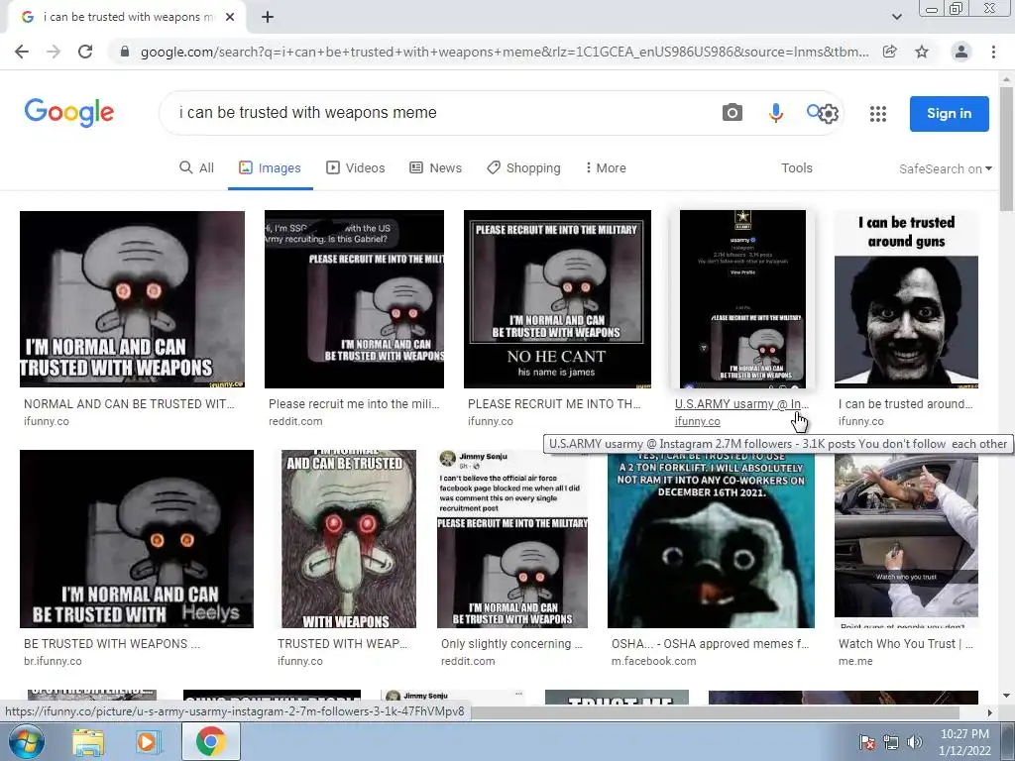Click the 'Only slightly concerning ...' title link
The image size is (1015, 761).
[x=512, y=644]
